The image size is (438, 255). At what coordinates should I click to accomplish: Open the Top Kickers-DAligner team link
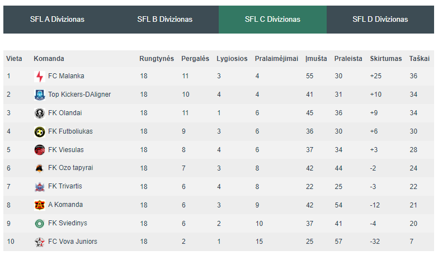tap(79, 95)
